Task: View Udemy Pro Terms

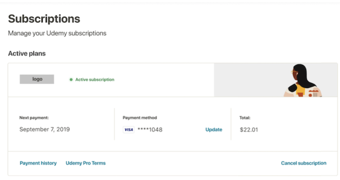Action: (86, 163)
